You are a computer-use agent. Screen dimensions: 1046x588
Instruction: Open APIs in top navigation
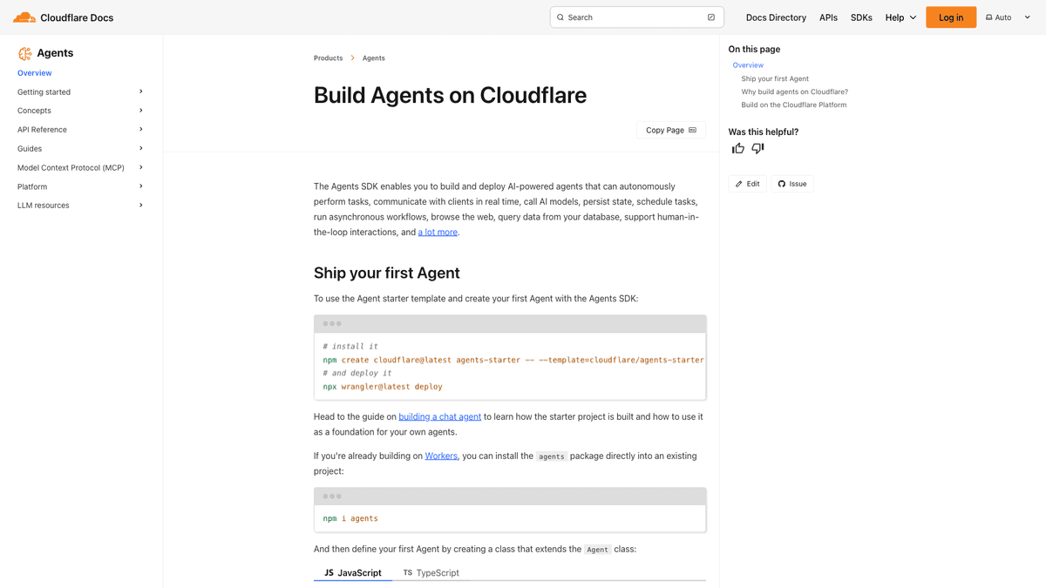[828, 17]
